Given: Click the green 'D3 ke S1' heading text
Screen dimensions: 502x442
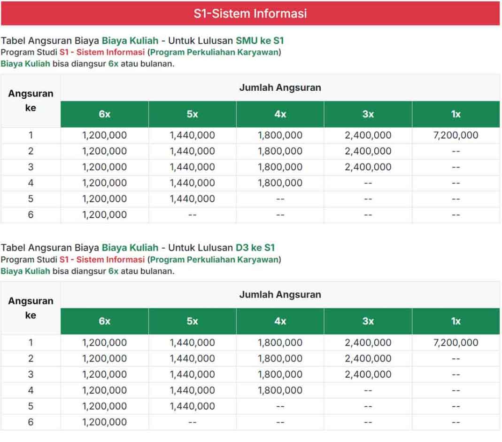Looking at the screenshot, I should click(255, 248).
